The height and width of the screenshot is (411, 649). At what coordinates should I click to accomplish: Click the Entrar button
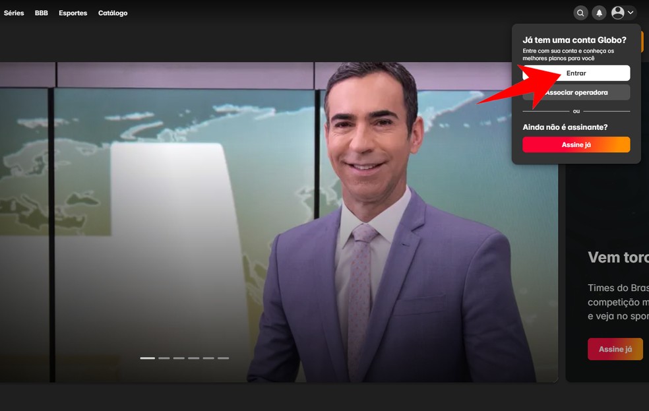576,73
